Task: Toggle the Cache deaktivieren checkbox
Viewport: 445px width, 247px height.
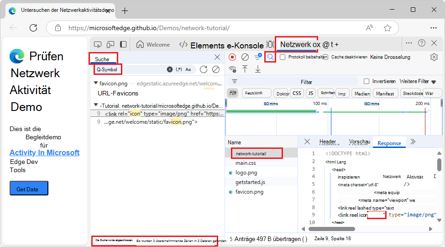Action: coord(325,57)
